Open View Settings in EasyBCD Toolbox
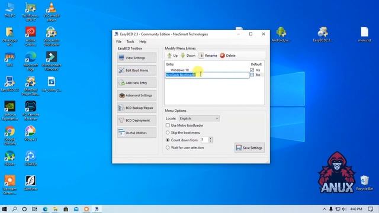379x213 pixels. click(137, 58)
